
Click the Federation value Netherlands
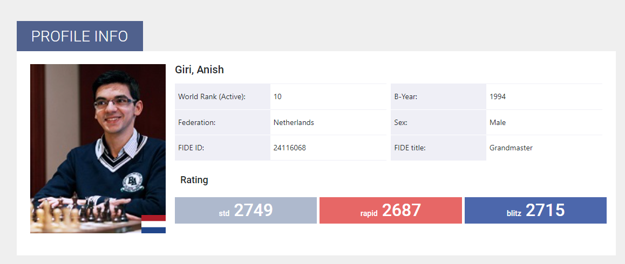[x=294, y=123]
